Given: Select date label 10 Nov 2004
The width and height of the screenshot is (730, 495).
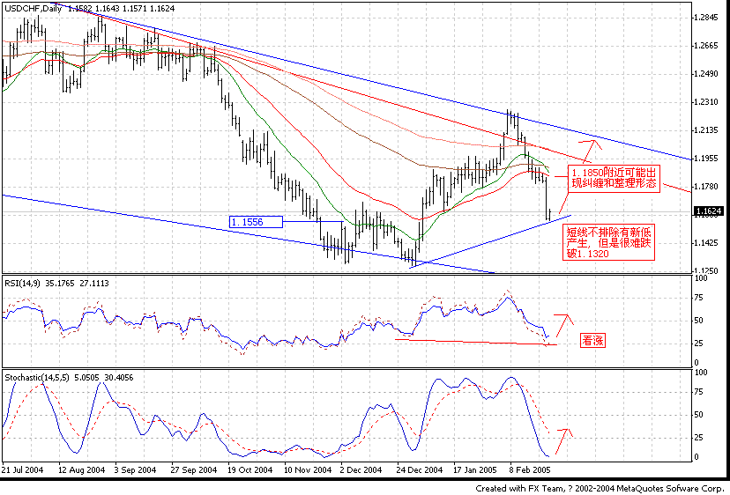Looking at the screenshot, I should (x=308, y=469).
